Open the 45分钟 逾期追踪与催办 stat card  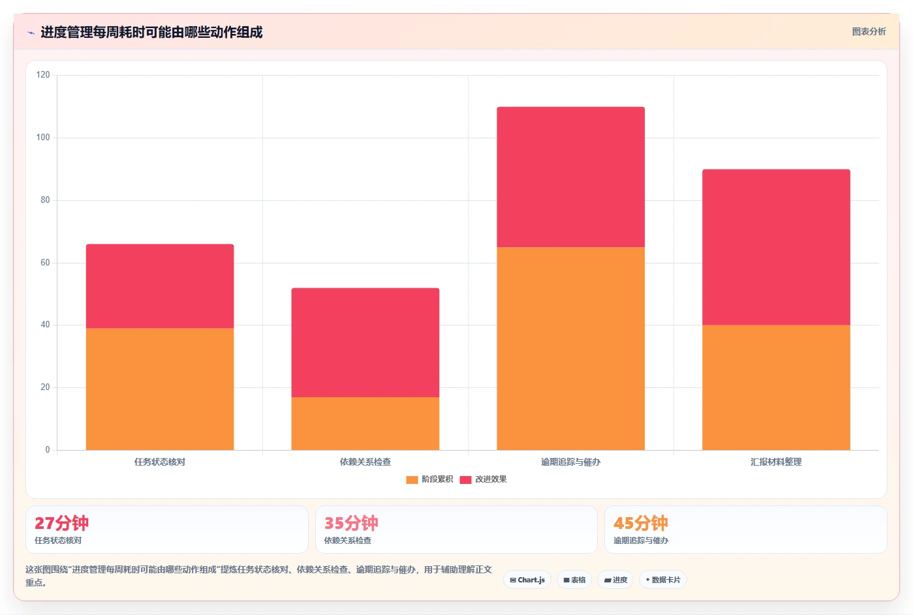745,530
